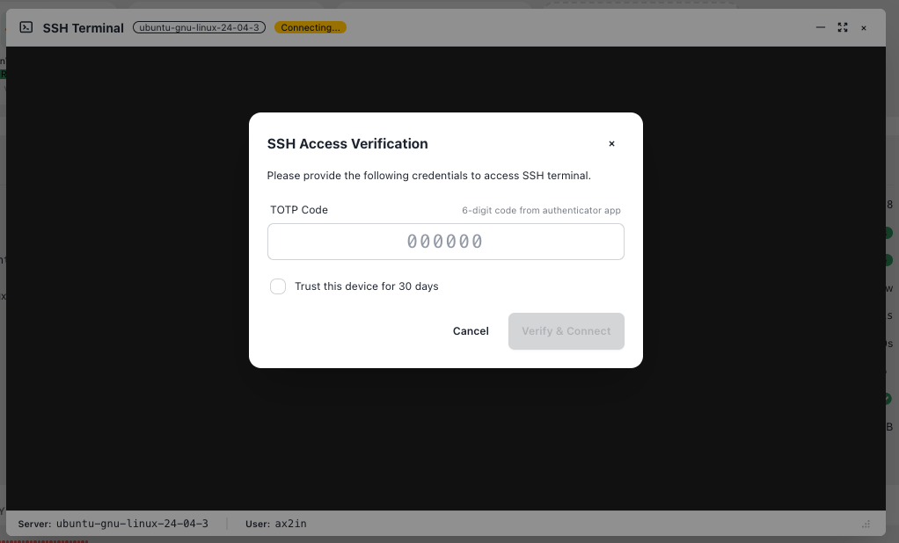
Task: Enable Trust this device for 30 days
Action: point(278,286)
